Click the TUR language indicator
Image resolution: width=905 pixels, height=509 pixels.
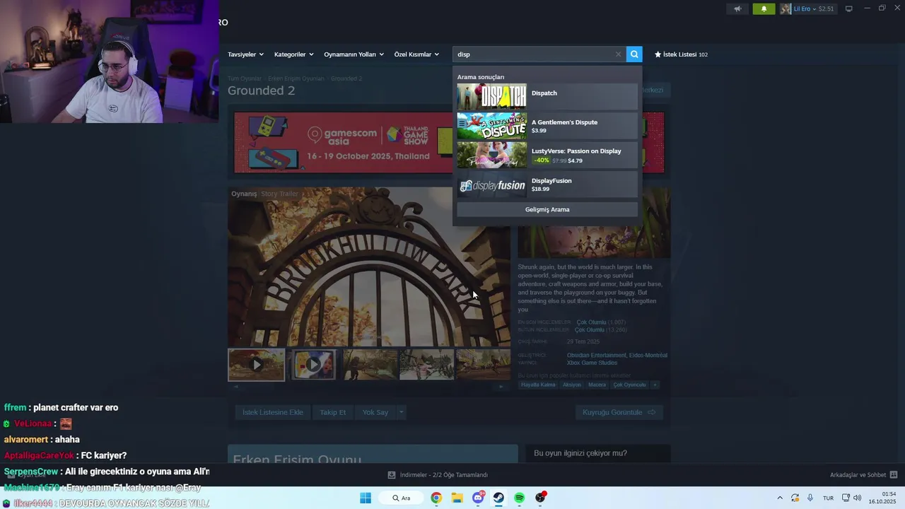[x=828, y=498]
